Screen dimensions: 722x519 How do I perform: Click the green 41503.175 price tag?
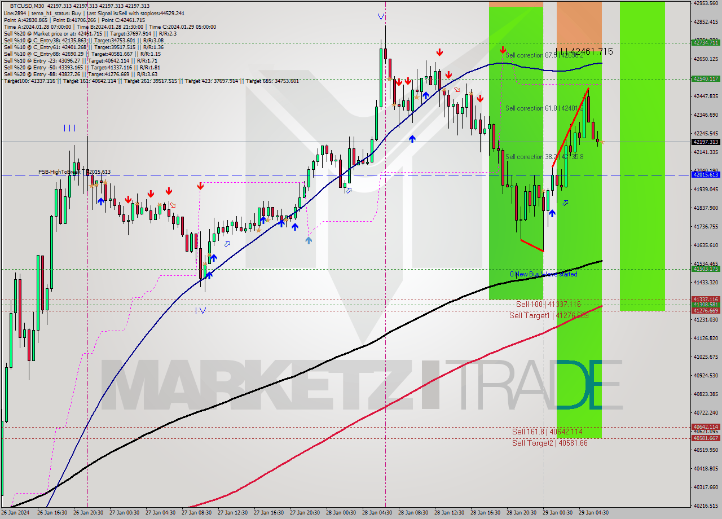tap(705, 269)
